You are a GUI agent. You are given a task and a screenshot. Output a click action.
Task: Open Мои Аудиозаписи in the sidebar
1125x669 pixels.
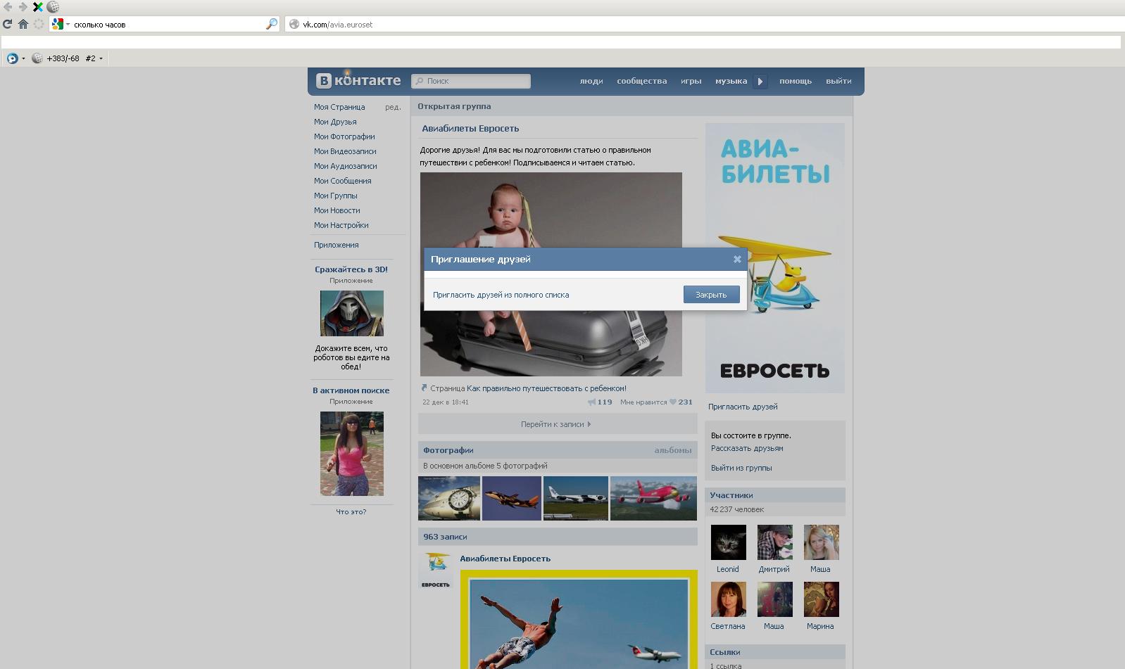tap(346, 166)
